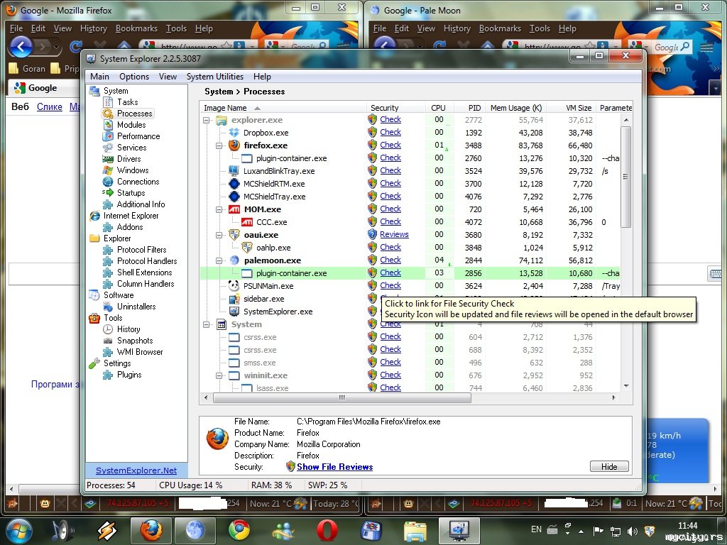Open View menu in System Explorer
727x545 pixels.
click(168, 77)
